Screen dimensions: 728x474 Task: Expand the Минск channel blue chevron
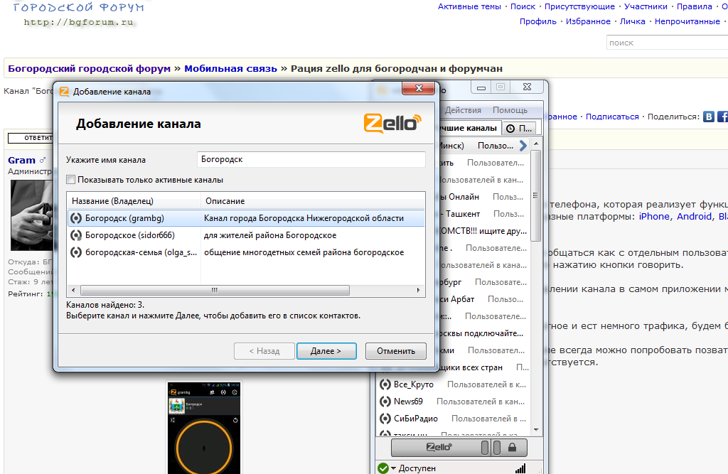[x=523, y=146]
